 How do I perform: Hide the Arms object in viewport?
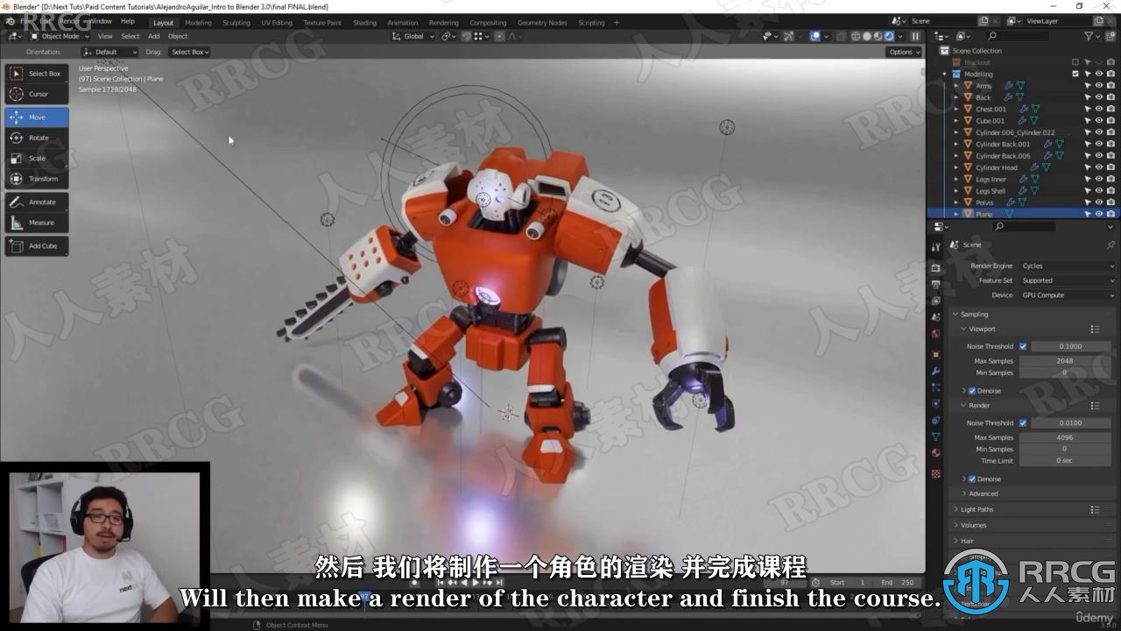tap(1099, 86)
